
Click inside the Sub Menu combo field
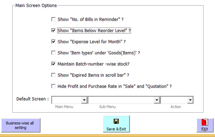pyautogui.click(x=121, y=100)
